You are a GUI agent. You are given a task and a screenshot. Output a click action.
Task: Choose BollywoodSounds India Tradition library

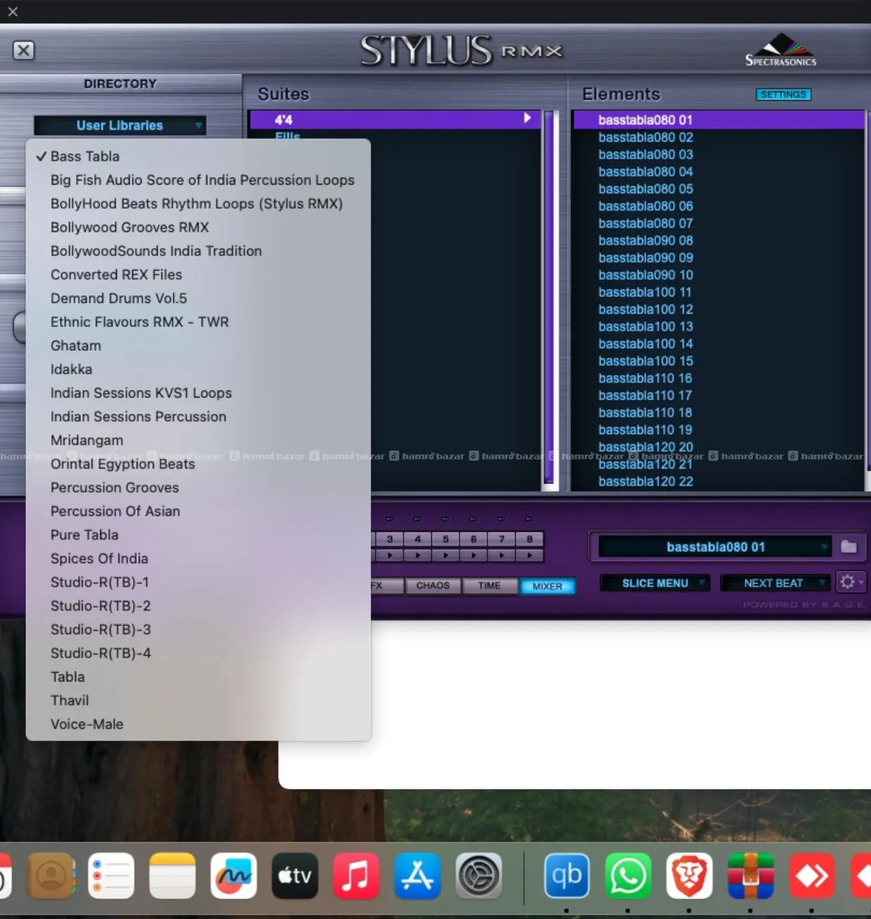198,251
